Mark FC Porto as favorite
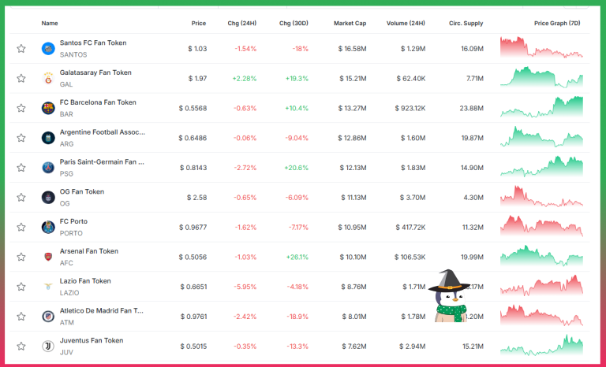This screenshot has height=367, width=606. [21, 227]
